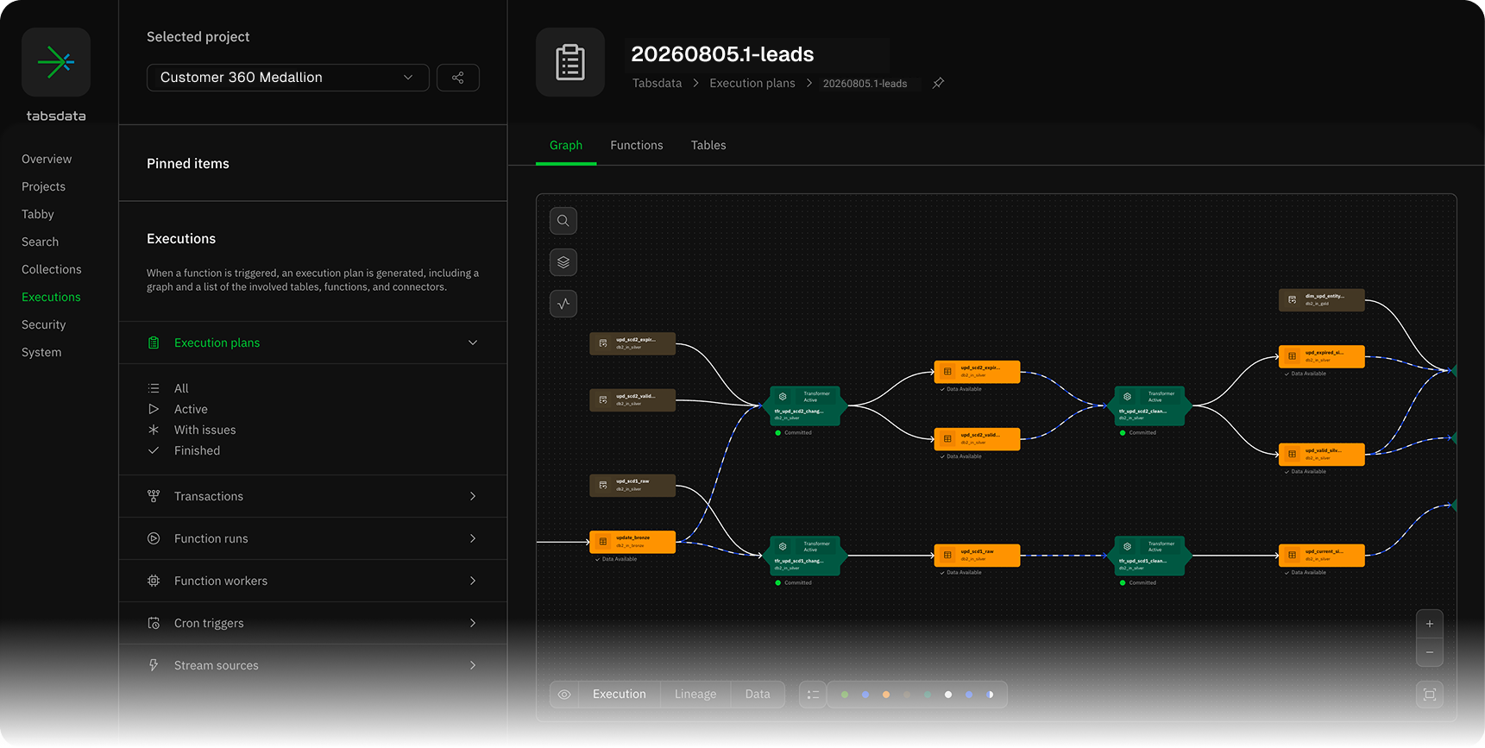The image size is (1485, 748).
Task: Click the legend list icon beside color dots
Action: [x=813, y=695]
